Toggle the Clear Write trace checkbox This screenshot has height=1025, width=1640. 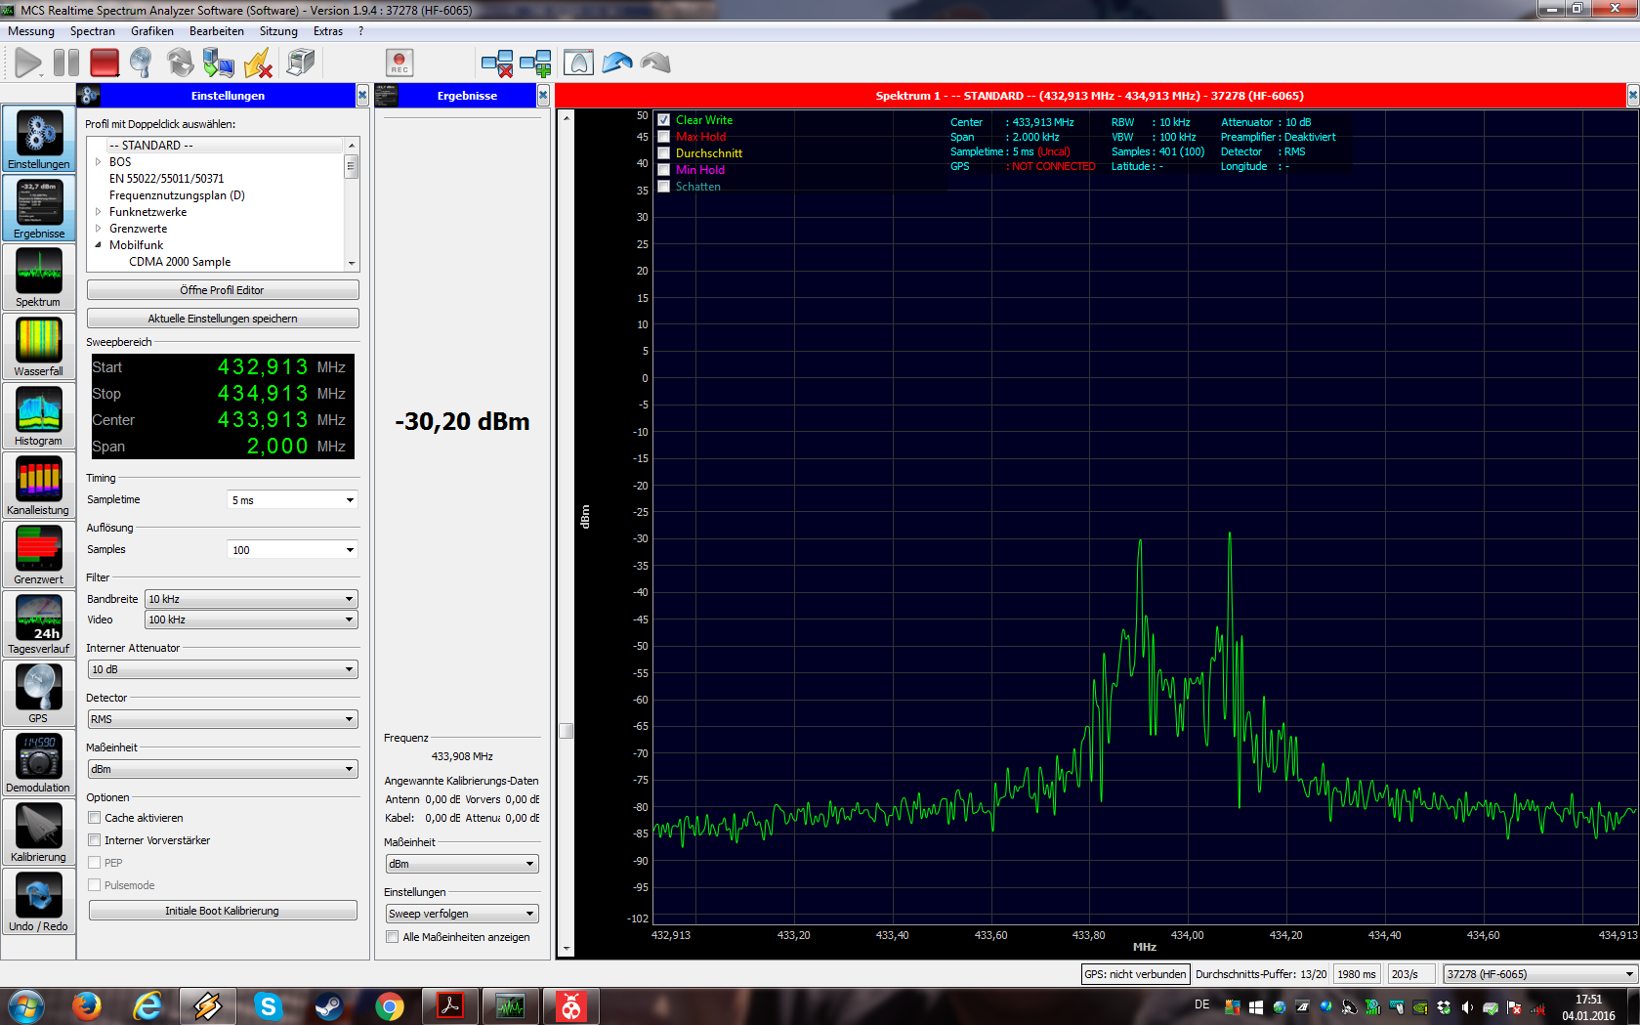(x=664, y=120)
